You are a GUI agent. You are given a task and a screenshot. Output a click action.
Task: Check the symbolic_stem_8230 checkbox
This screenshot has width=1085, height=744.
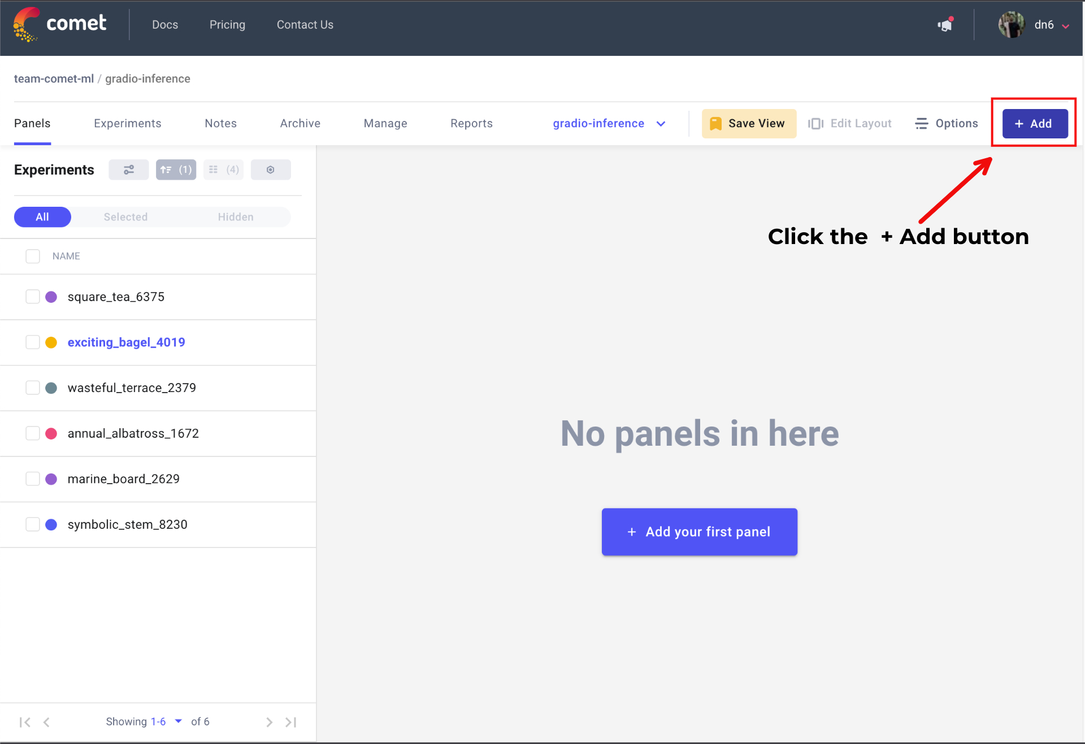pos(33,525)
